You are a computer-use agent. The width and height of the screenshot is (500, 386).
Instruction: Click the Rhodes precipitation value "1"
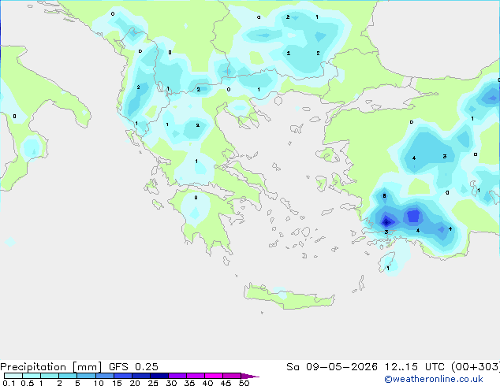388,269
